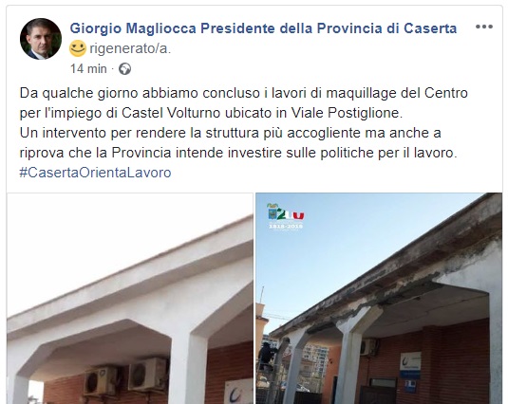Click the logo sign in left photo corner
This screenshot has height=404, width=508.
(238, 392)
